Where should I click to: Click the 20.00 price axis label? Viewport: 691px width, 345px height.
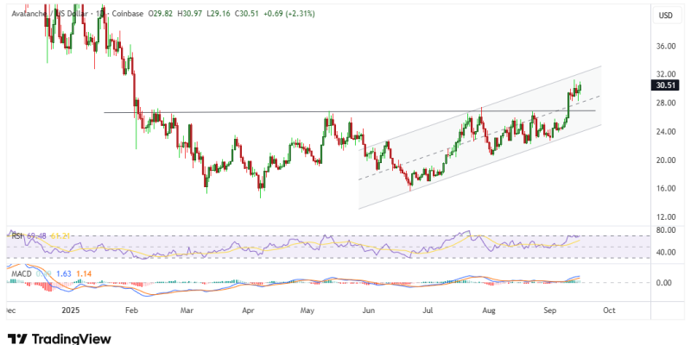point(665,160)
